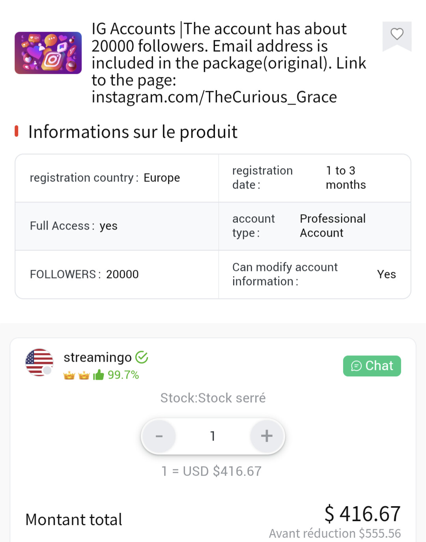
Task: Add the listing to favorites with heart icon
Action: 397,34
